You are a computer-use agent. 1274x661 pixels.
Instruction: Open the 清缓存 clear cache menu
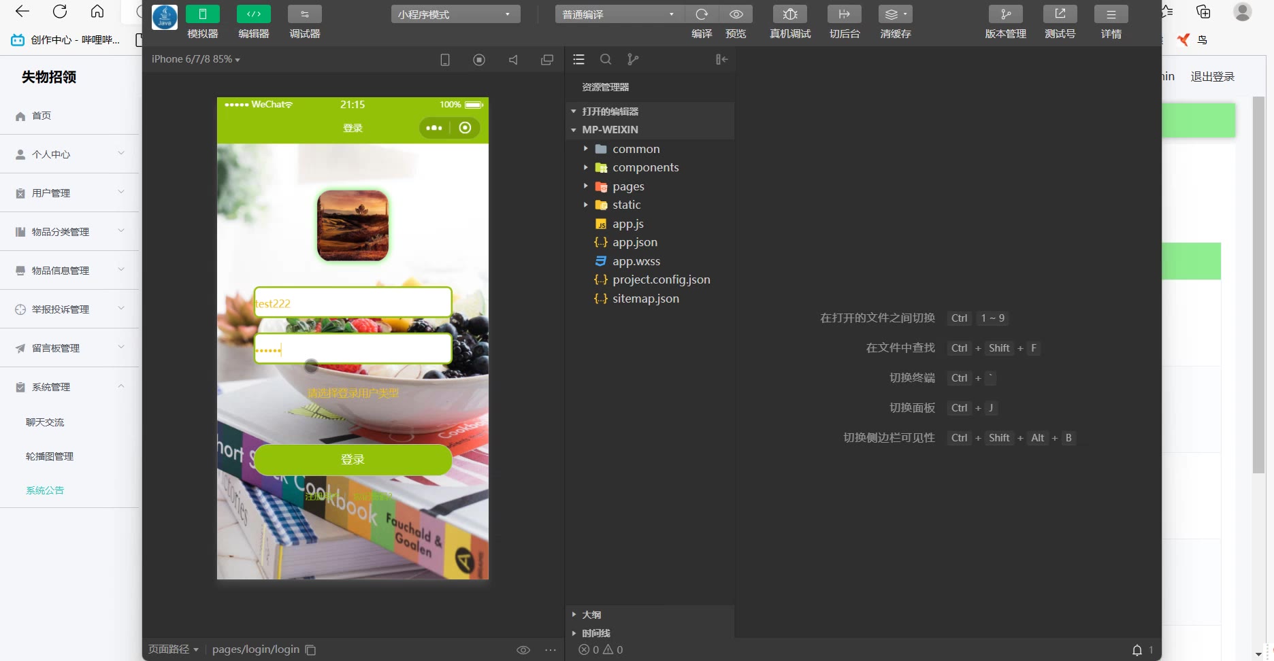click(x=896, y=14)
